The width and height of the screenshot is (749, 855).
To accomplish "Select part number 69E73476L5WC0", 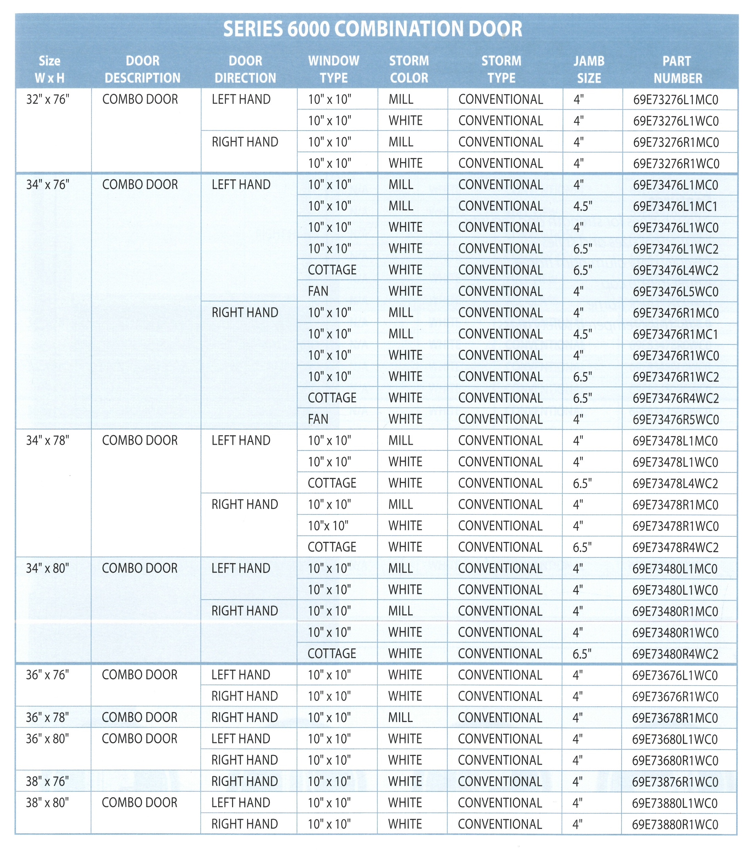I will [676, 292].
